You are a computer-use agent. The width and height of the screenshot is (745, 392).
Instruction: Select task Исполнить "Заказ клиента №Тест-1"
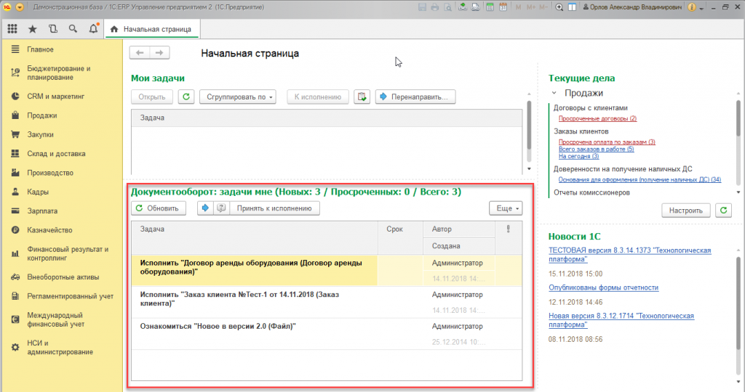pyautogui.click(x=327, y=302)
